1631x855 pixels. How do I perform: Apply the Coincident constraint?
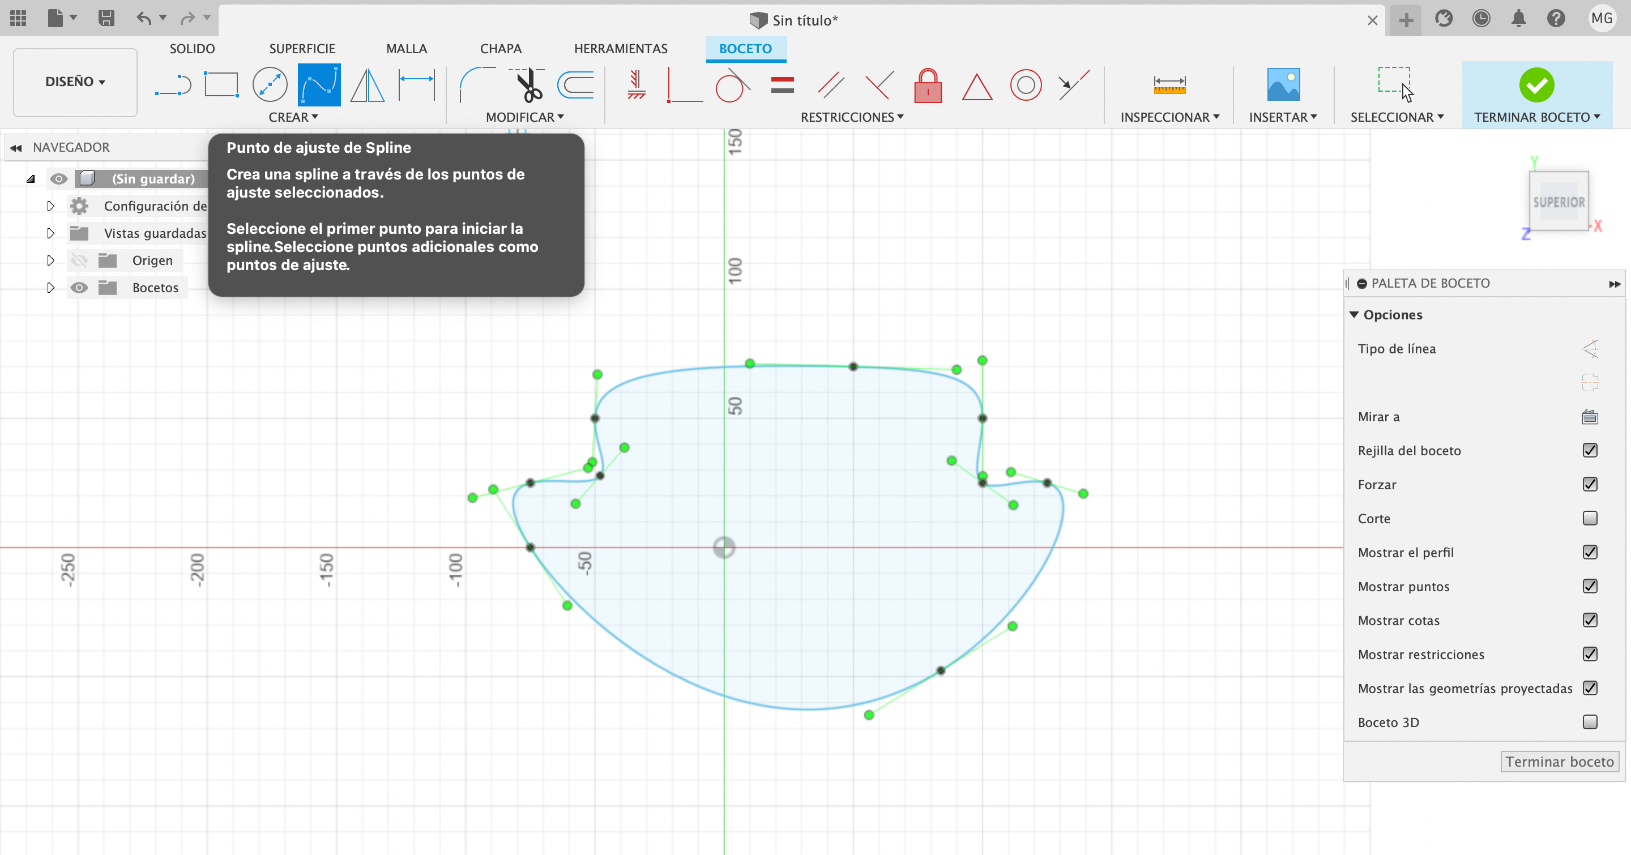685,85
